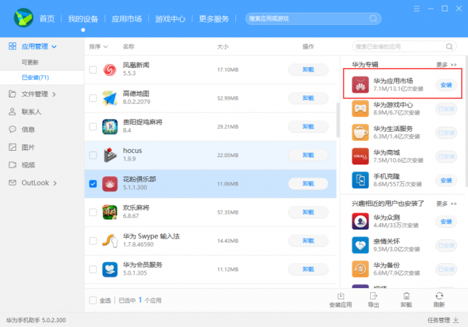Click the 卸载 uninstall icon in bottom bar
468x327 pixels.
coord(406,296)
